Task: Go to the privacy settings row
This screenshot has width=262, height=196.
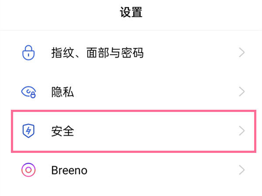Action: coord(153,92)
